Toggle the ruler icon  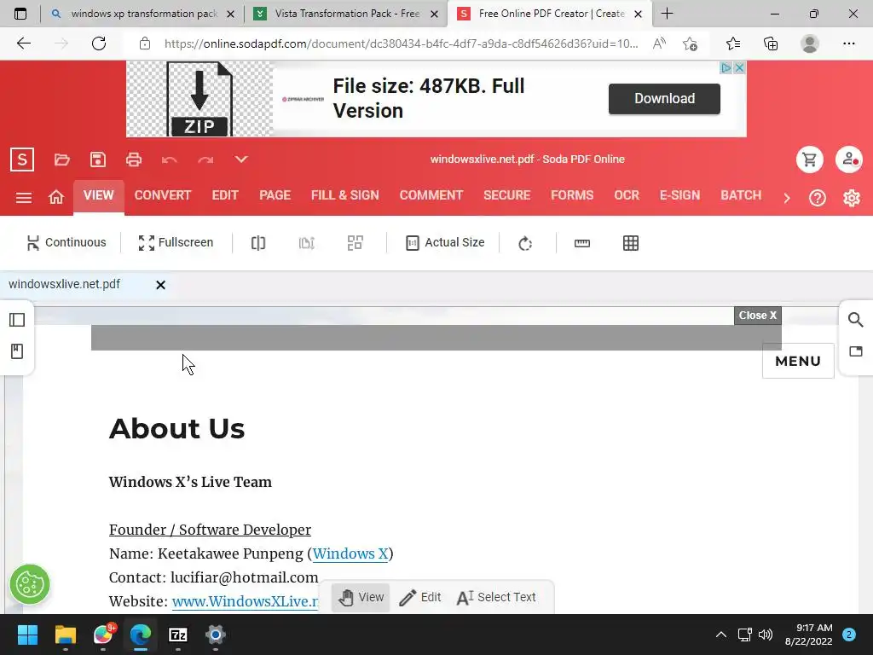click(x=581, y=243)
